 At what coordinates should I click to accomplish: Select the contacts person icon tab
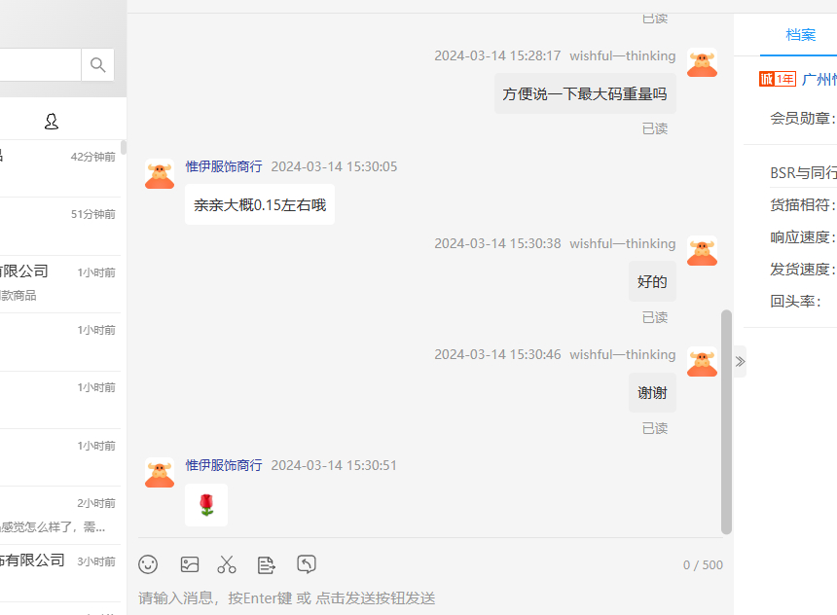click(52, 122)
